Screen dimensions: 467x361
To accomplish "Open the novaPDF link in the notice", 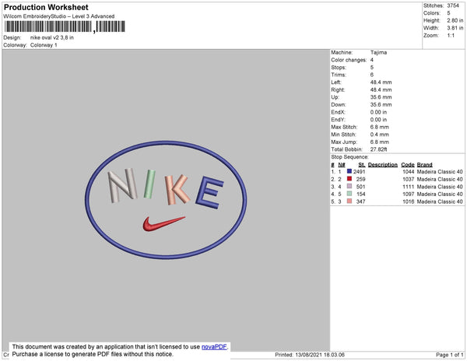I will click(214, 347).
